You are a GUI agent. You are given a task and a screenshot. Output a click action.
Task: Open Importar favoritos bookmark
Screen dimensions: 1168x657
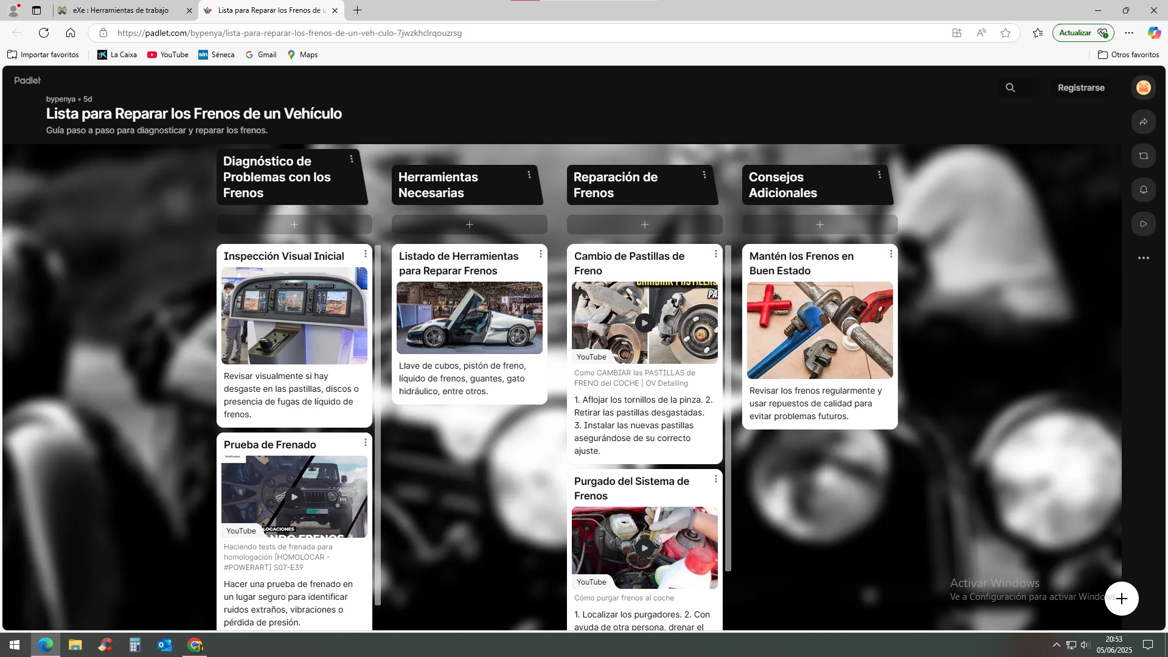click(x=43, y=55)
